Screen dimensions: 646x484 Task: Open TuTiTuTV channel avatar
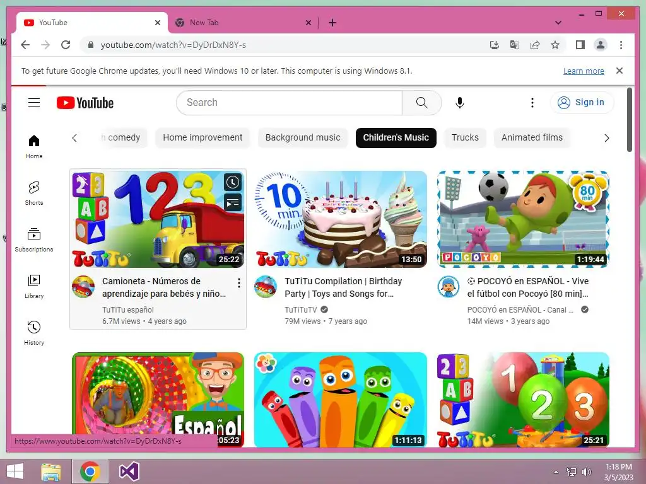[x=266, y=287]
